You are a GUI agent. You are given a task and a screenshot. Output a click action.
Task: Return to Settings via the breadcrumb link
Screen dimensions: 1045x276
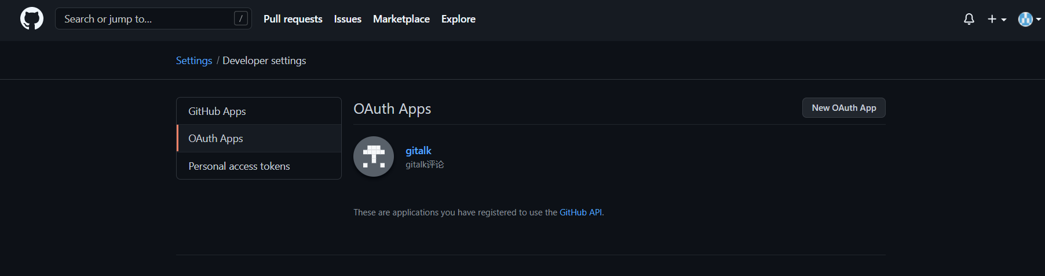194,61
